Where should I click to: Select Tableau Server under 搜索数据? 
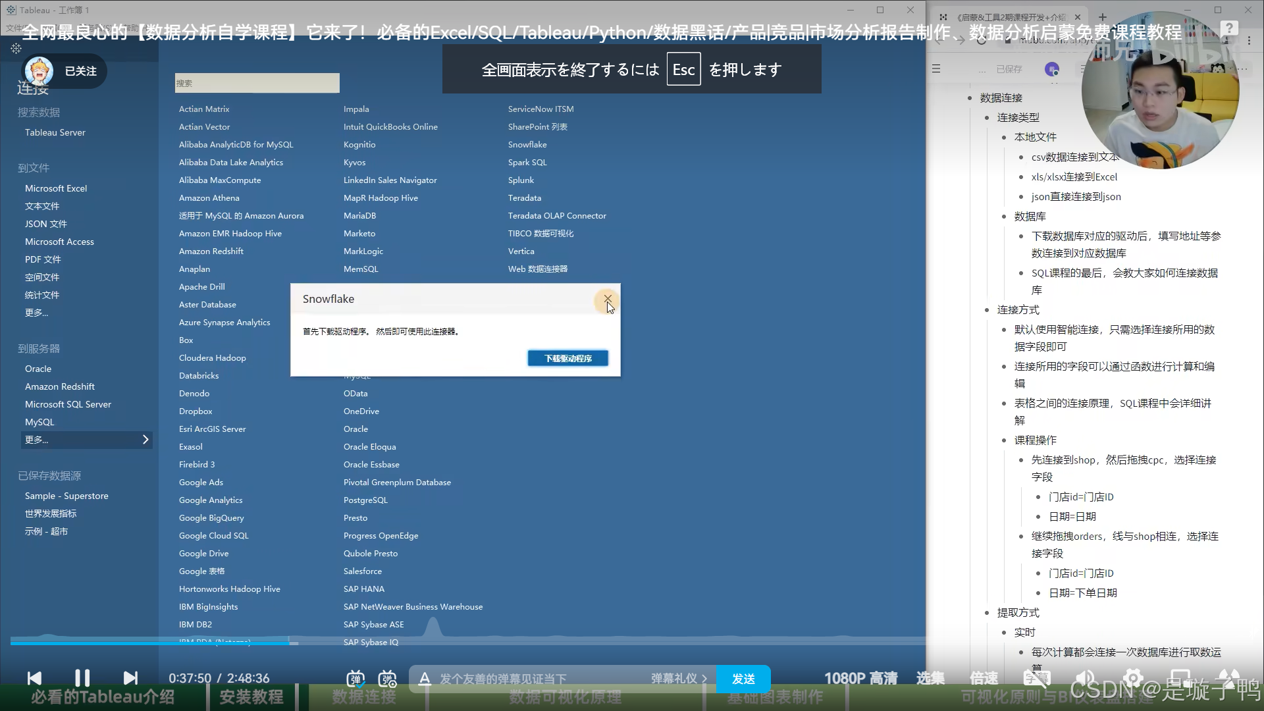click(x=55, y=132)
